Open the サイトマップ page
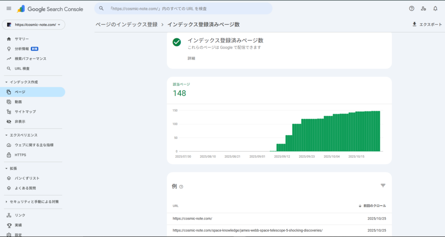Viewport: 445px width, 237px height. coord(25,112)
